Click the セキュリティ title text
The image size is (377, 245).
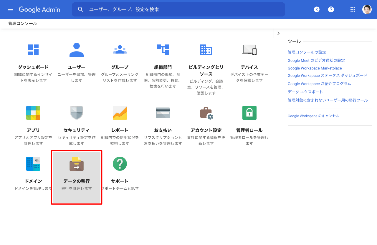[77, 130]
